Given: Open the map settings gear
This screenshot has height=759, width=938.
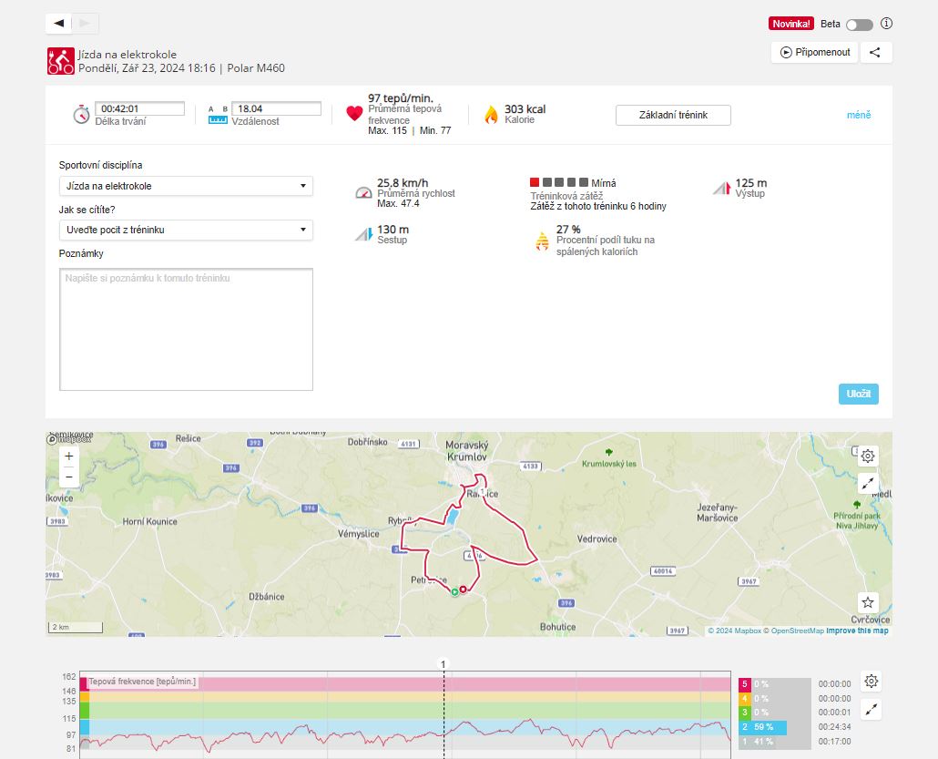Looking at the screenshot, I should click(868, 456).
